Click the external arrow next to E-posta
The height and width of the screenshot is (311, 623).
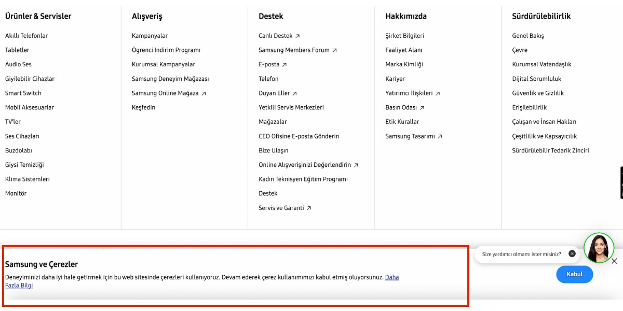pos(285,65)
